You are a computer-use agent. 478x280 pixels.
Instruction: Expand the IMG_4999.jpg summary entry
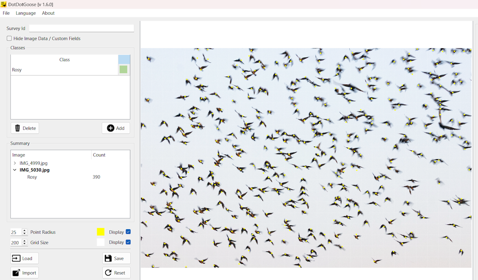pos(15,163)
